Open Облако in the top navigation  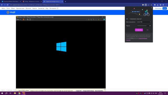[13, 8]
